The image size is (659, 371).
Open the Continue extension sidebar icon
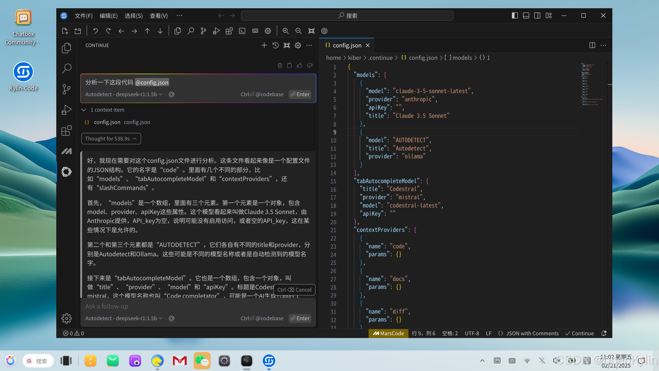(66, 172)
